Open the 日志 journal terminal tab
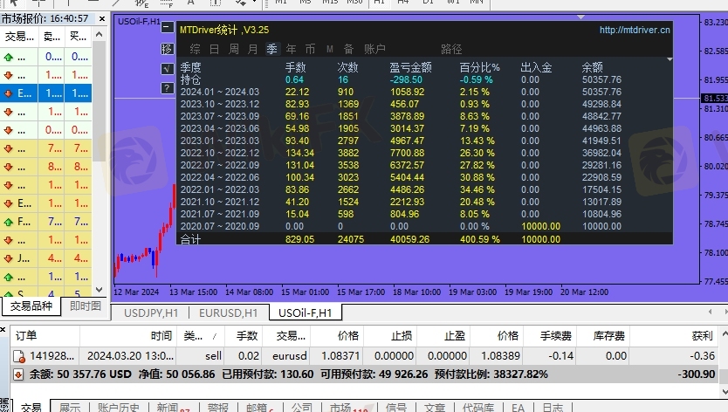 pos(553,408)
